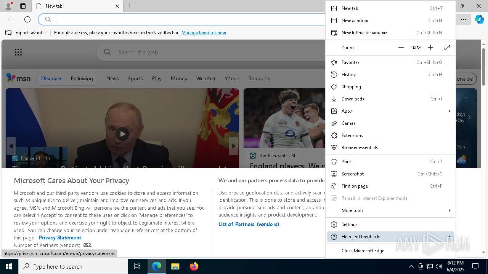The width and height of the screenshot is (488, 274).
Task: Open File Explorer from the taskbar
Action: coord(175,266)
